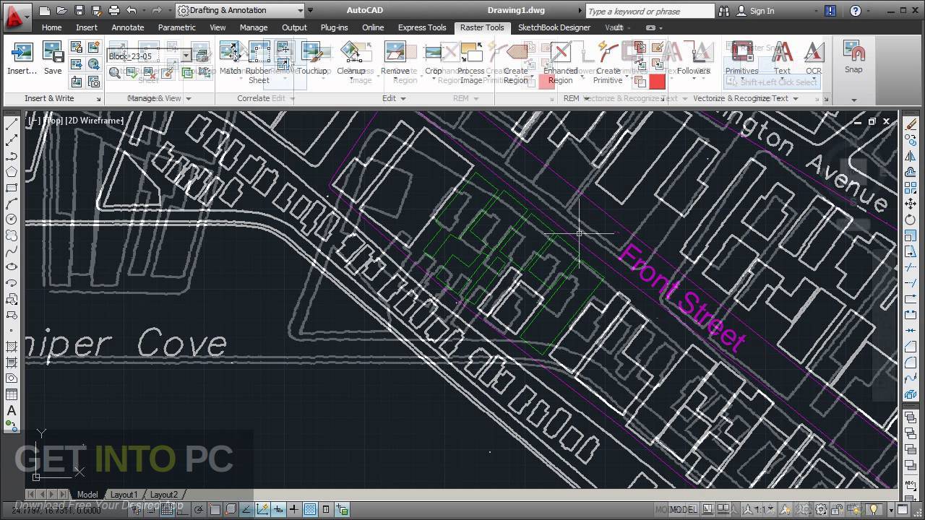Click the Process Image icon
Image resolution: width=925 pixels, height=520 pixels.
(x=471, y=52)
